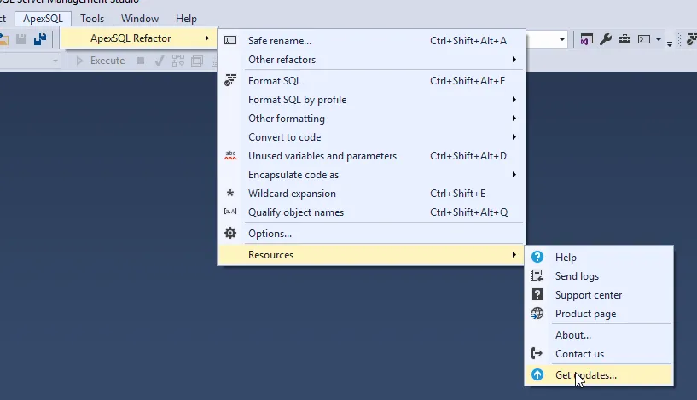Open Product page
Viewport: 697px width, 400px height.
coord(599,314)
